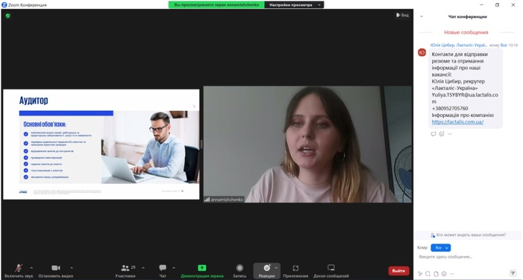Select annamishchenko video tile
The width and height of the screenshot is (523, 280).
click(307, 144)
